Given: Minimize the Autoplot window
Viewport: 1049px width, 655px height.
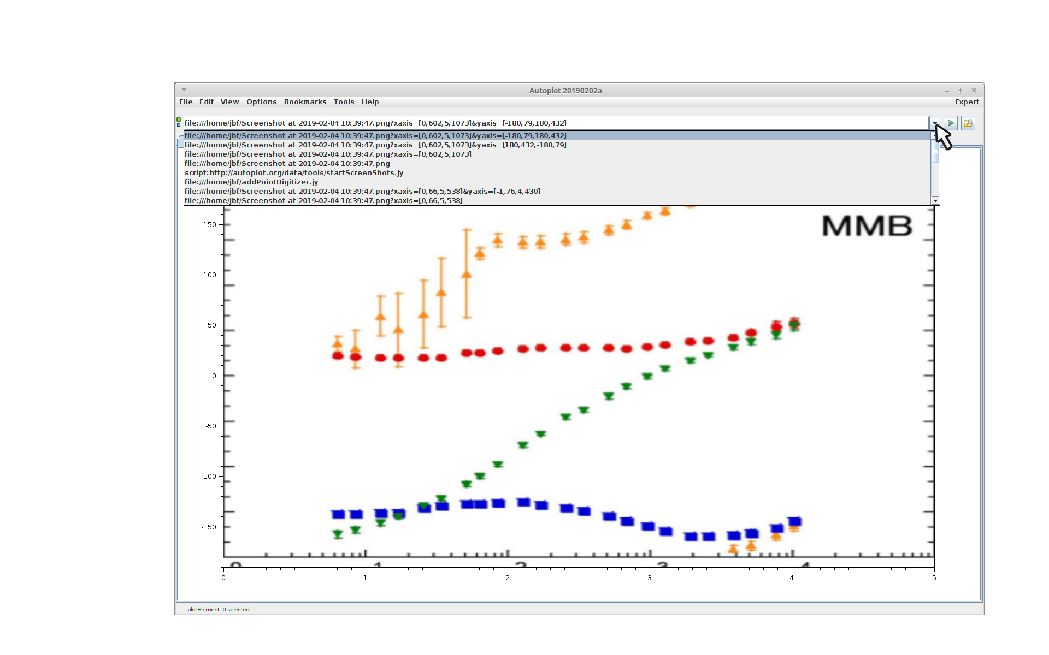Looking at the screenshot, I should coord(946,91).
